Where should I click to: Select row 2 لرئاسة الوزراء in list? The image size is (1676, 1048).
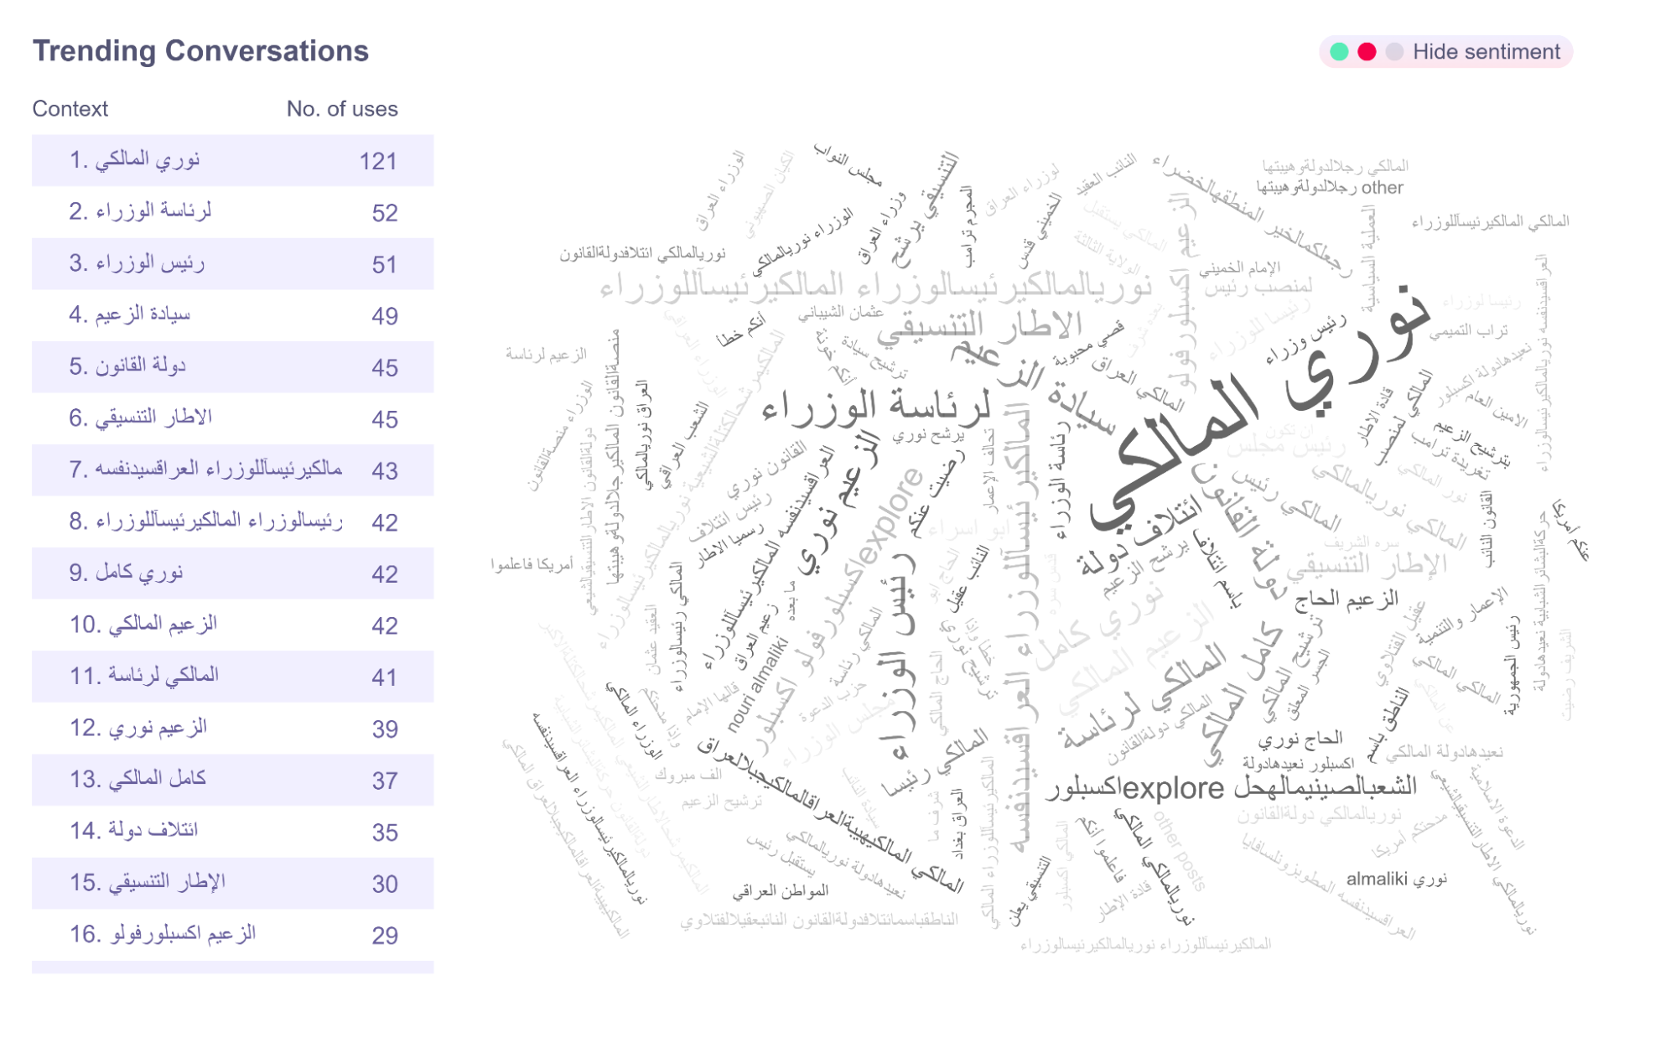click(232, 212)
